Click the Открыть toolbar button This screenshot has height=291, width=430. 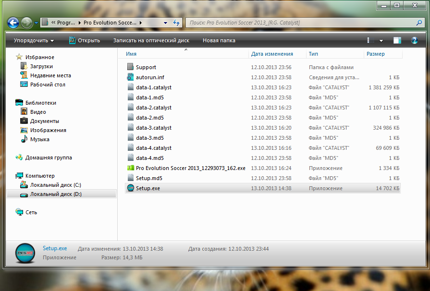click(85, 40)
